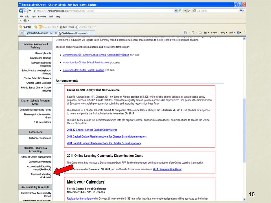
Task: Click Register for the conference link
Action: [81, 199]
